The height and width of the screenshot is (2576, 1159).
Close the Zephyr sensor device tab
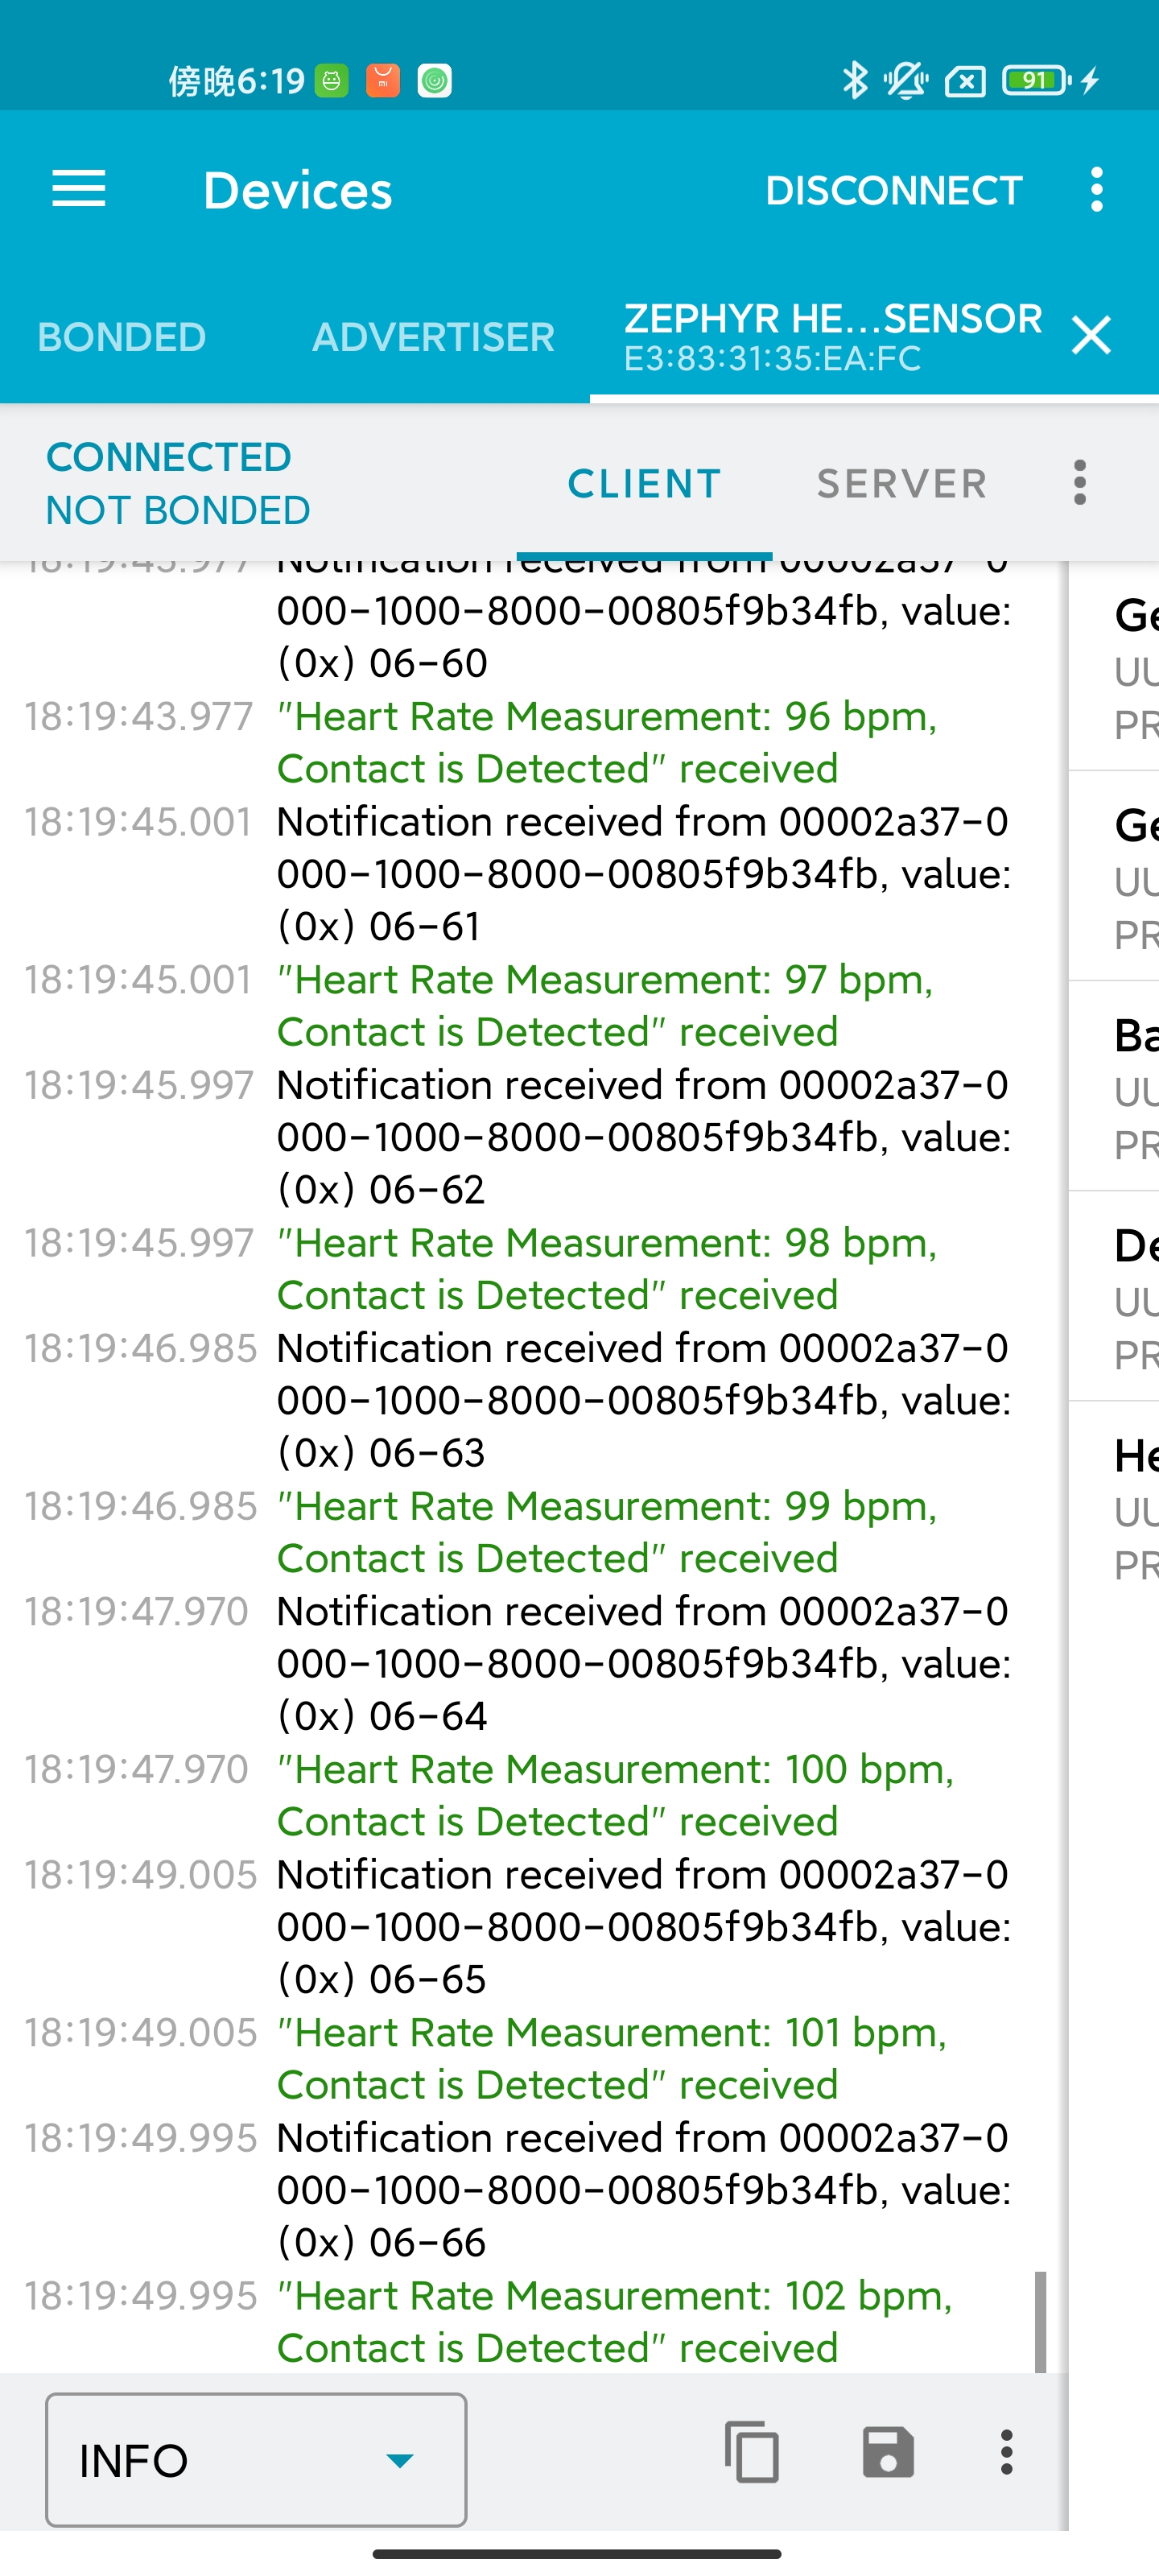coord(1091,335)
